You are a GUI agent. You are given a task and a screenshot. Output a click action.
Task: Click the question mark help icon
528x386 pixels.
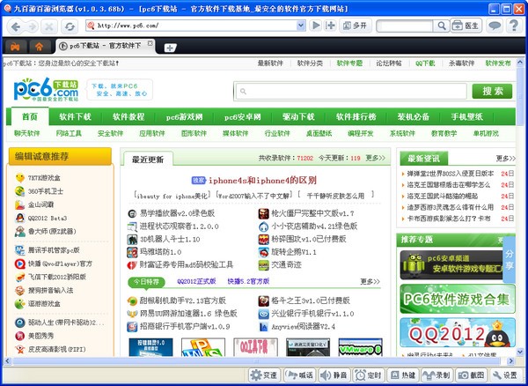click(514, 26)
